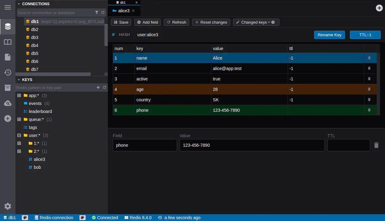
Task: Select the bob hash key
Action: (x=37, y=167)
